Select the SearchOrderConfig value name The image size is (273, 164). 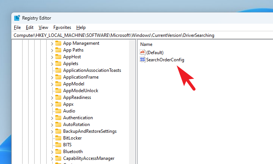pos(165,60)
